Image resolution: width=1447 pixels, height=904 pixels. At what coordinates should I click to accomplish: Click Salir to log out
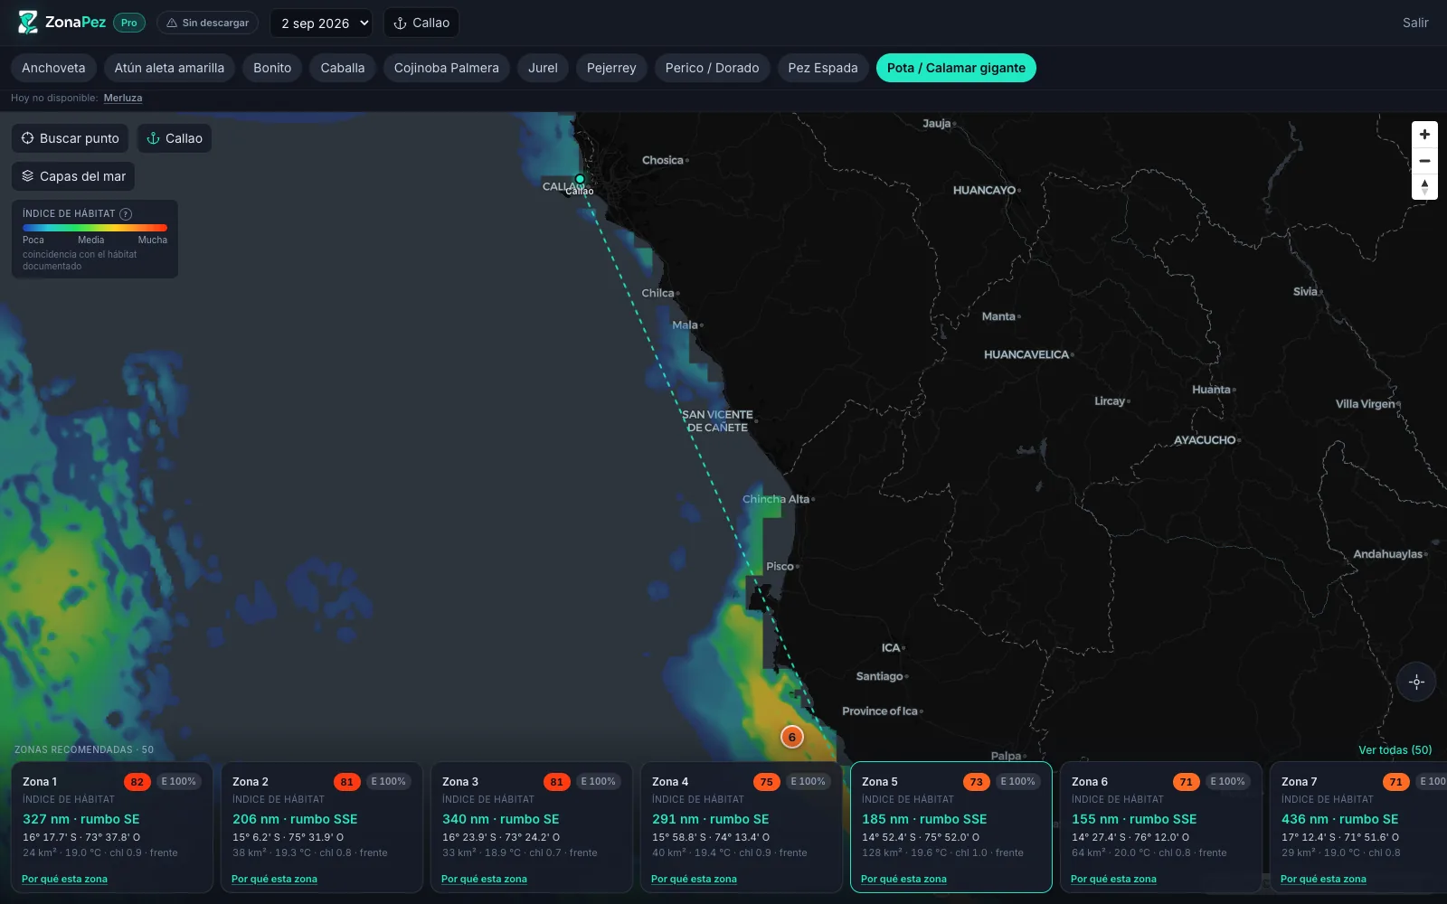tap(1415, 23)
